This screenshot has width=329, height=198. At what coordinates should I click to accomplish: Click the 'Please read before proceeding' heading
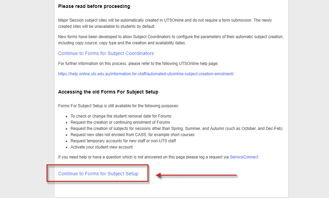(94, 6)
